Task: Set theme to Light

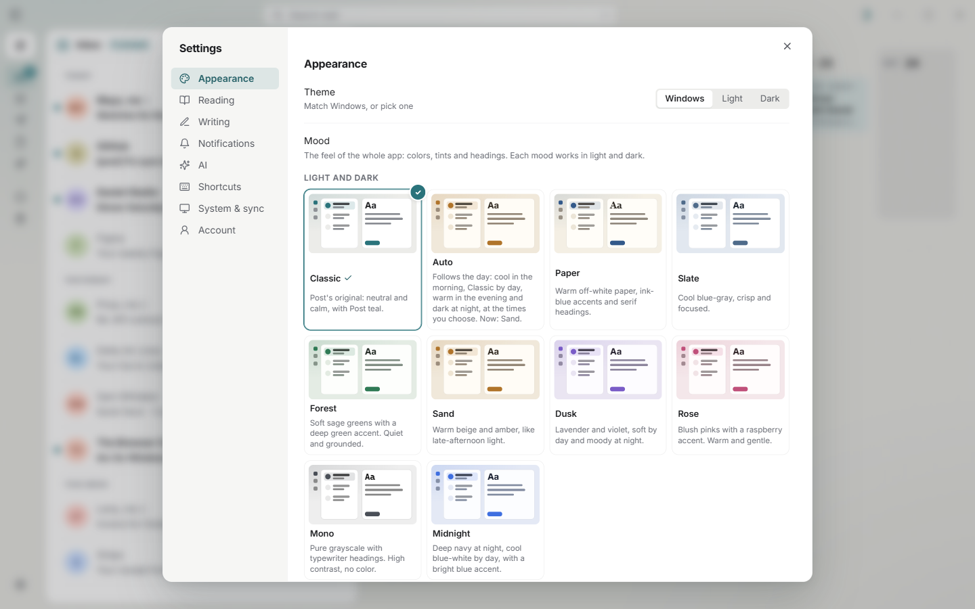Action: tap(732, 99)
